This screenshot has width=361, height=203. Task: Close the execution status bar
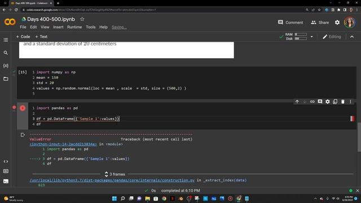(357, 191)
